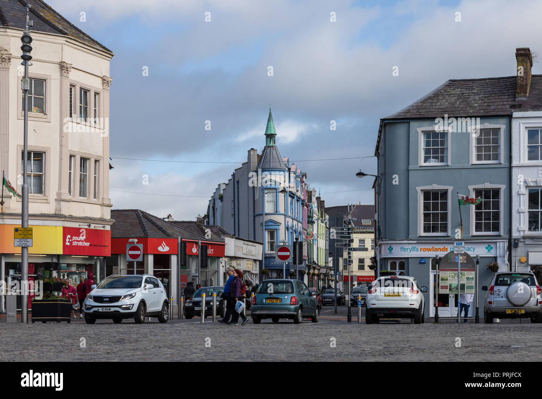The width and height of the screenshot is (542, 399).
Task: Click the no-entry sign beside the Santander shop
Action: (134, 253)
